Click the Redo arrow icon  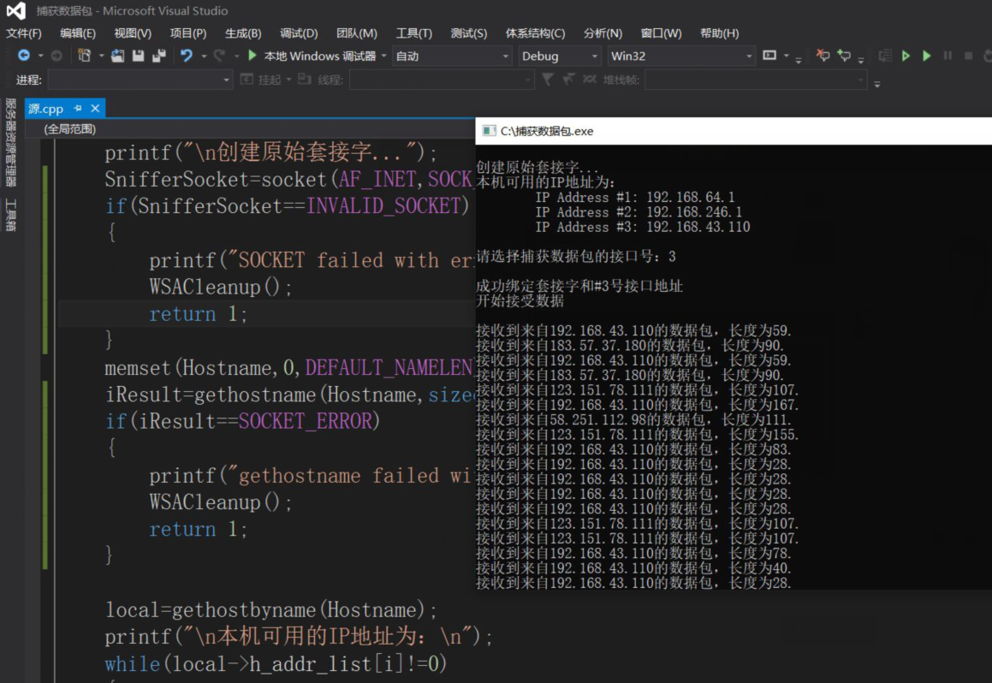tap(219, 56)
